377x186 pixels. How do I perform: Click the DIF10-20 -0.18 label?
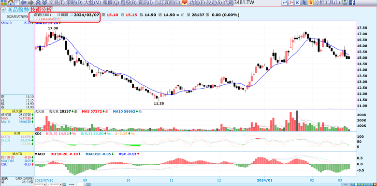click(66, 154)
